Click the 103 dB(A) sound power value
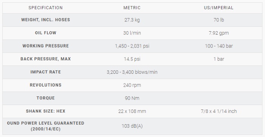265x137 pixels. [x=132, y=126]
